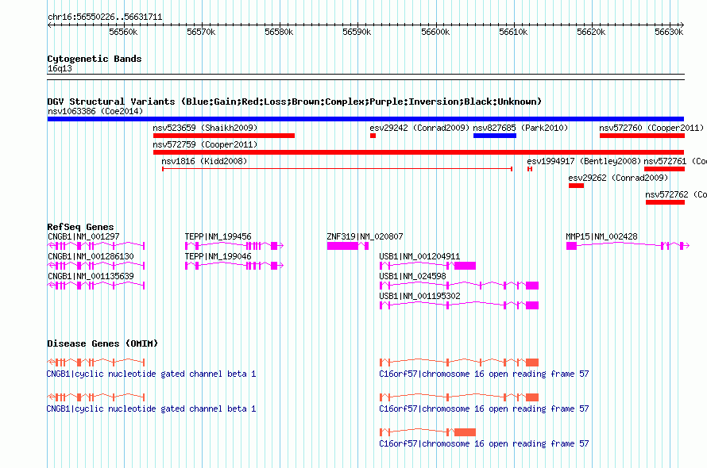Open the esv29242 (Conrad2009) variant label
The image size is (707, 468).
coord(419,128)
